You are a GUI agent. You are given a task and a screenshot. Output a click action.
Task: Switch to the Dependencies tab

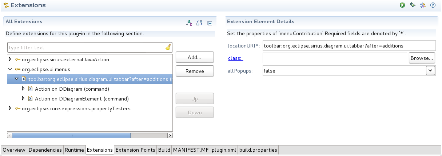pos(45,150)
